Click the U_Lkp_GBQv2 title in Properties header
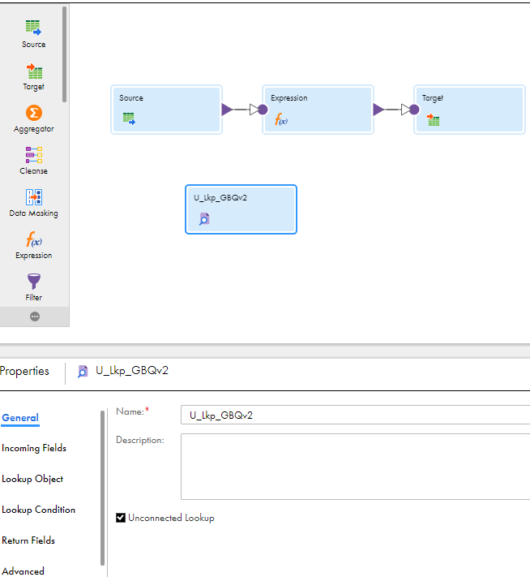Screen dimensions: 530x577 (132, 371)
